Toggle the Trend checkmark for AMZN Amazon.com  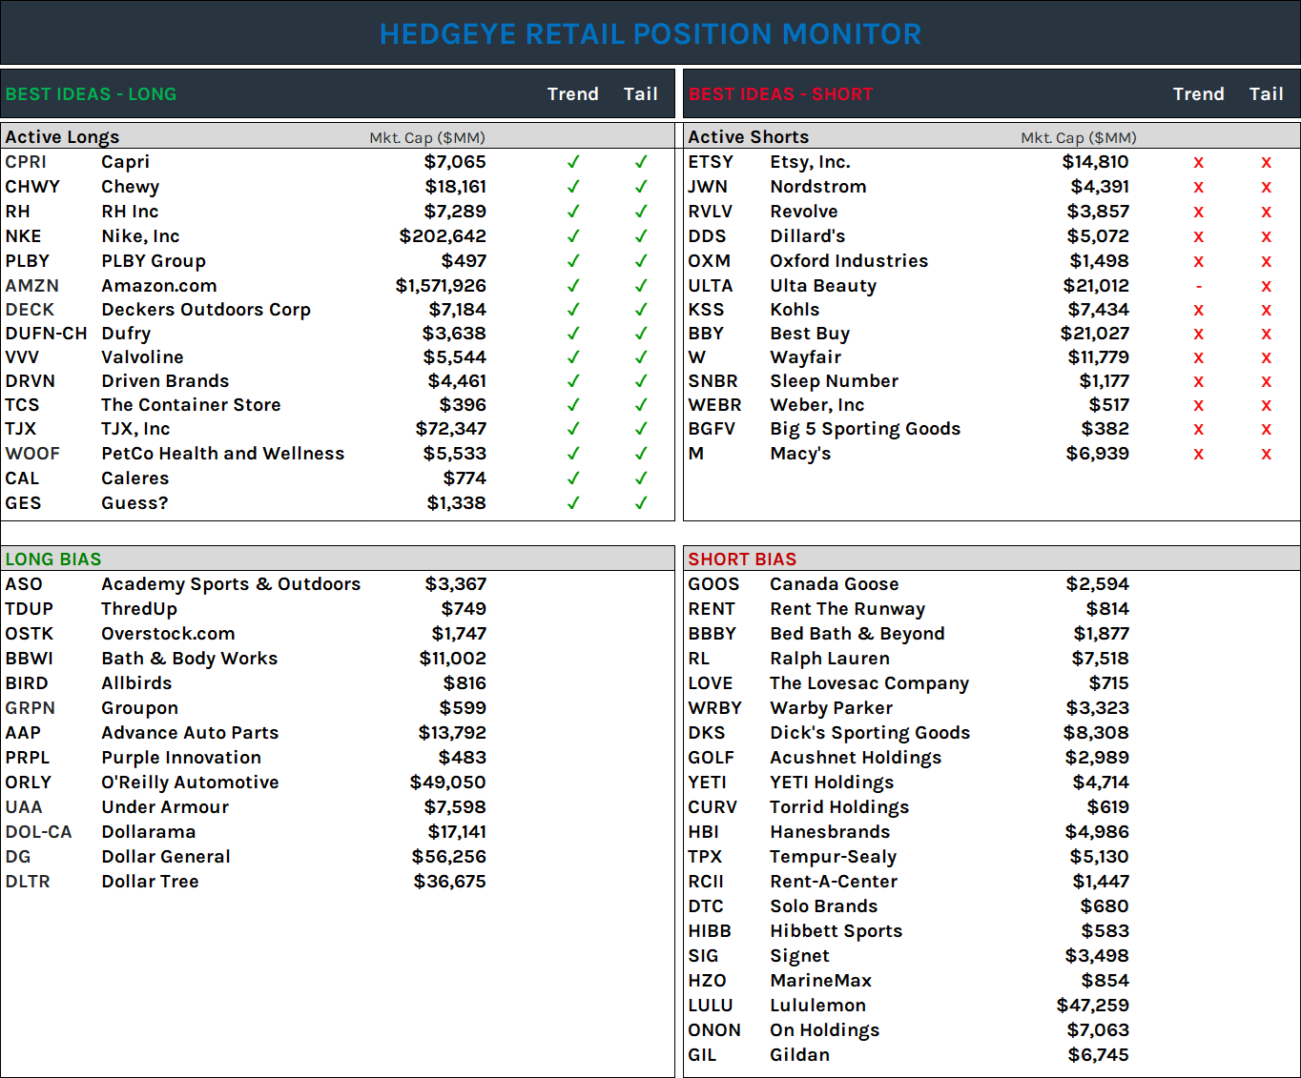[x=573, y=284]
